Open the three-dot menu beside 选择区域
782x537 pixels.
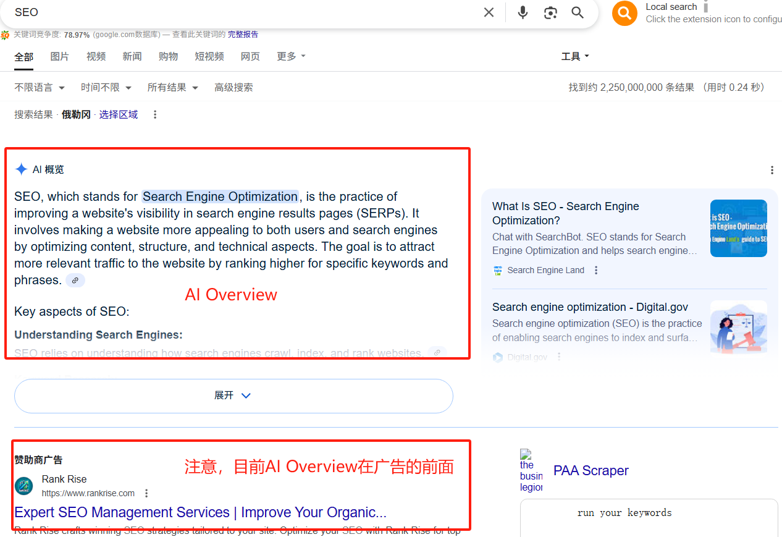155,114
